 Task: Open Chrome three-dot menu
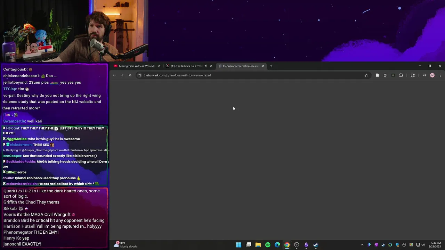click(x=440, y=75)
